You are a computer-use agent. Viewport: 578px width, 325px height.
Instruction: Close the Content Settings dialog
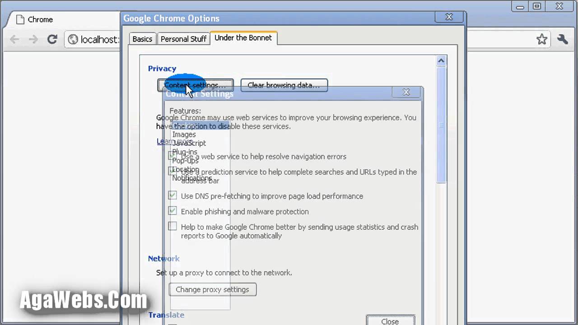point(406,92)
